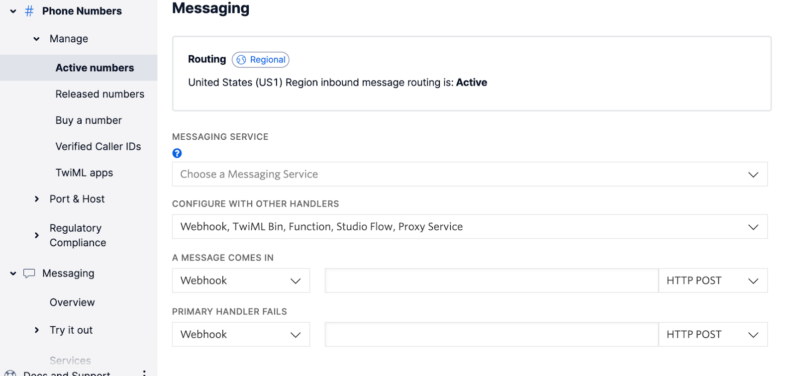The height and width of the screenshot is (376, 796).
Task: Click the Phone Numbers sidebar label
Action: [82, 11]
